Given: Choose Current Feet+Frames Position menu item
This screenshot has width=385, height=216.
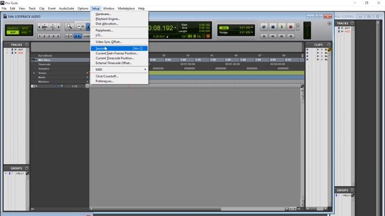Looking at the screenshot, I should [x=119, y=53].
